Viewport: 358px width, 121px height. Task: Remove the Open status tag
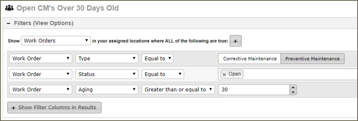pyautogui.click(x=224, y=75)
